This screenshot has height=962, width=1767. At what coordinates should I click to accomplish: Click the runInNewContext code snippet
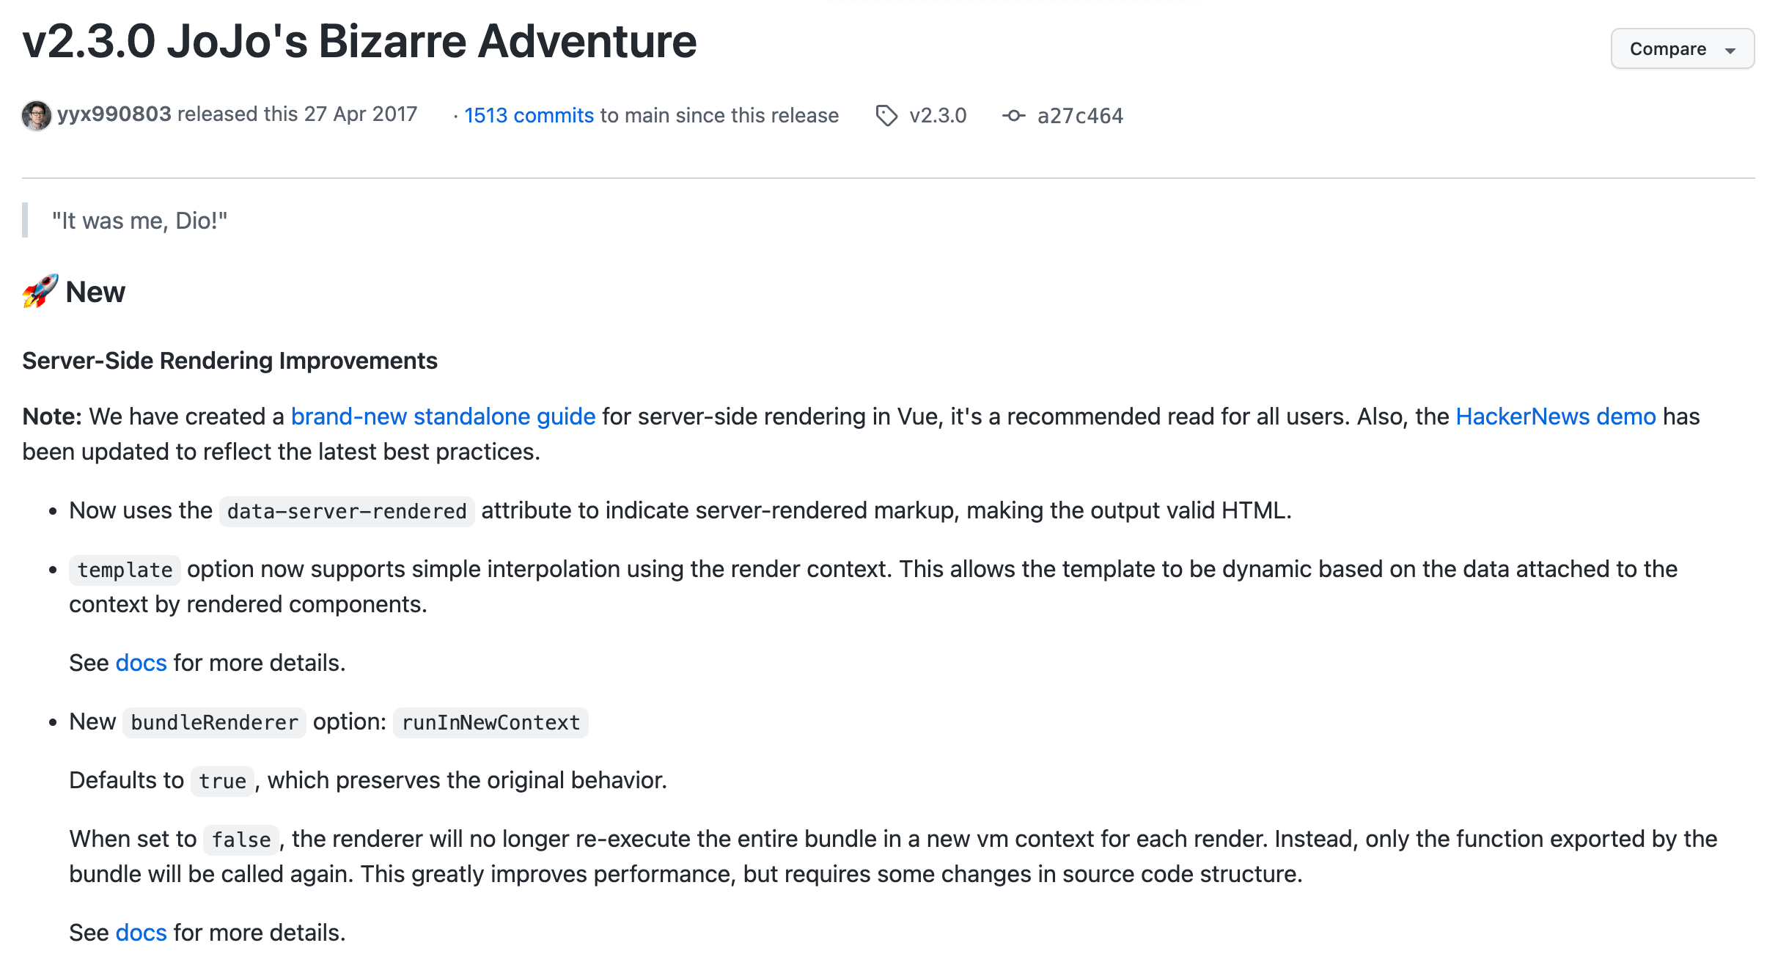point(491,722)
